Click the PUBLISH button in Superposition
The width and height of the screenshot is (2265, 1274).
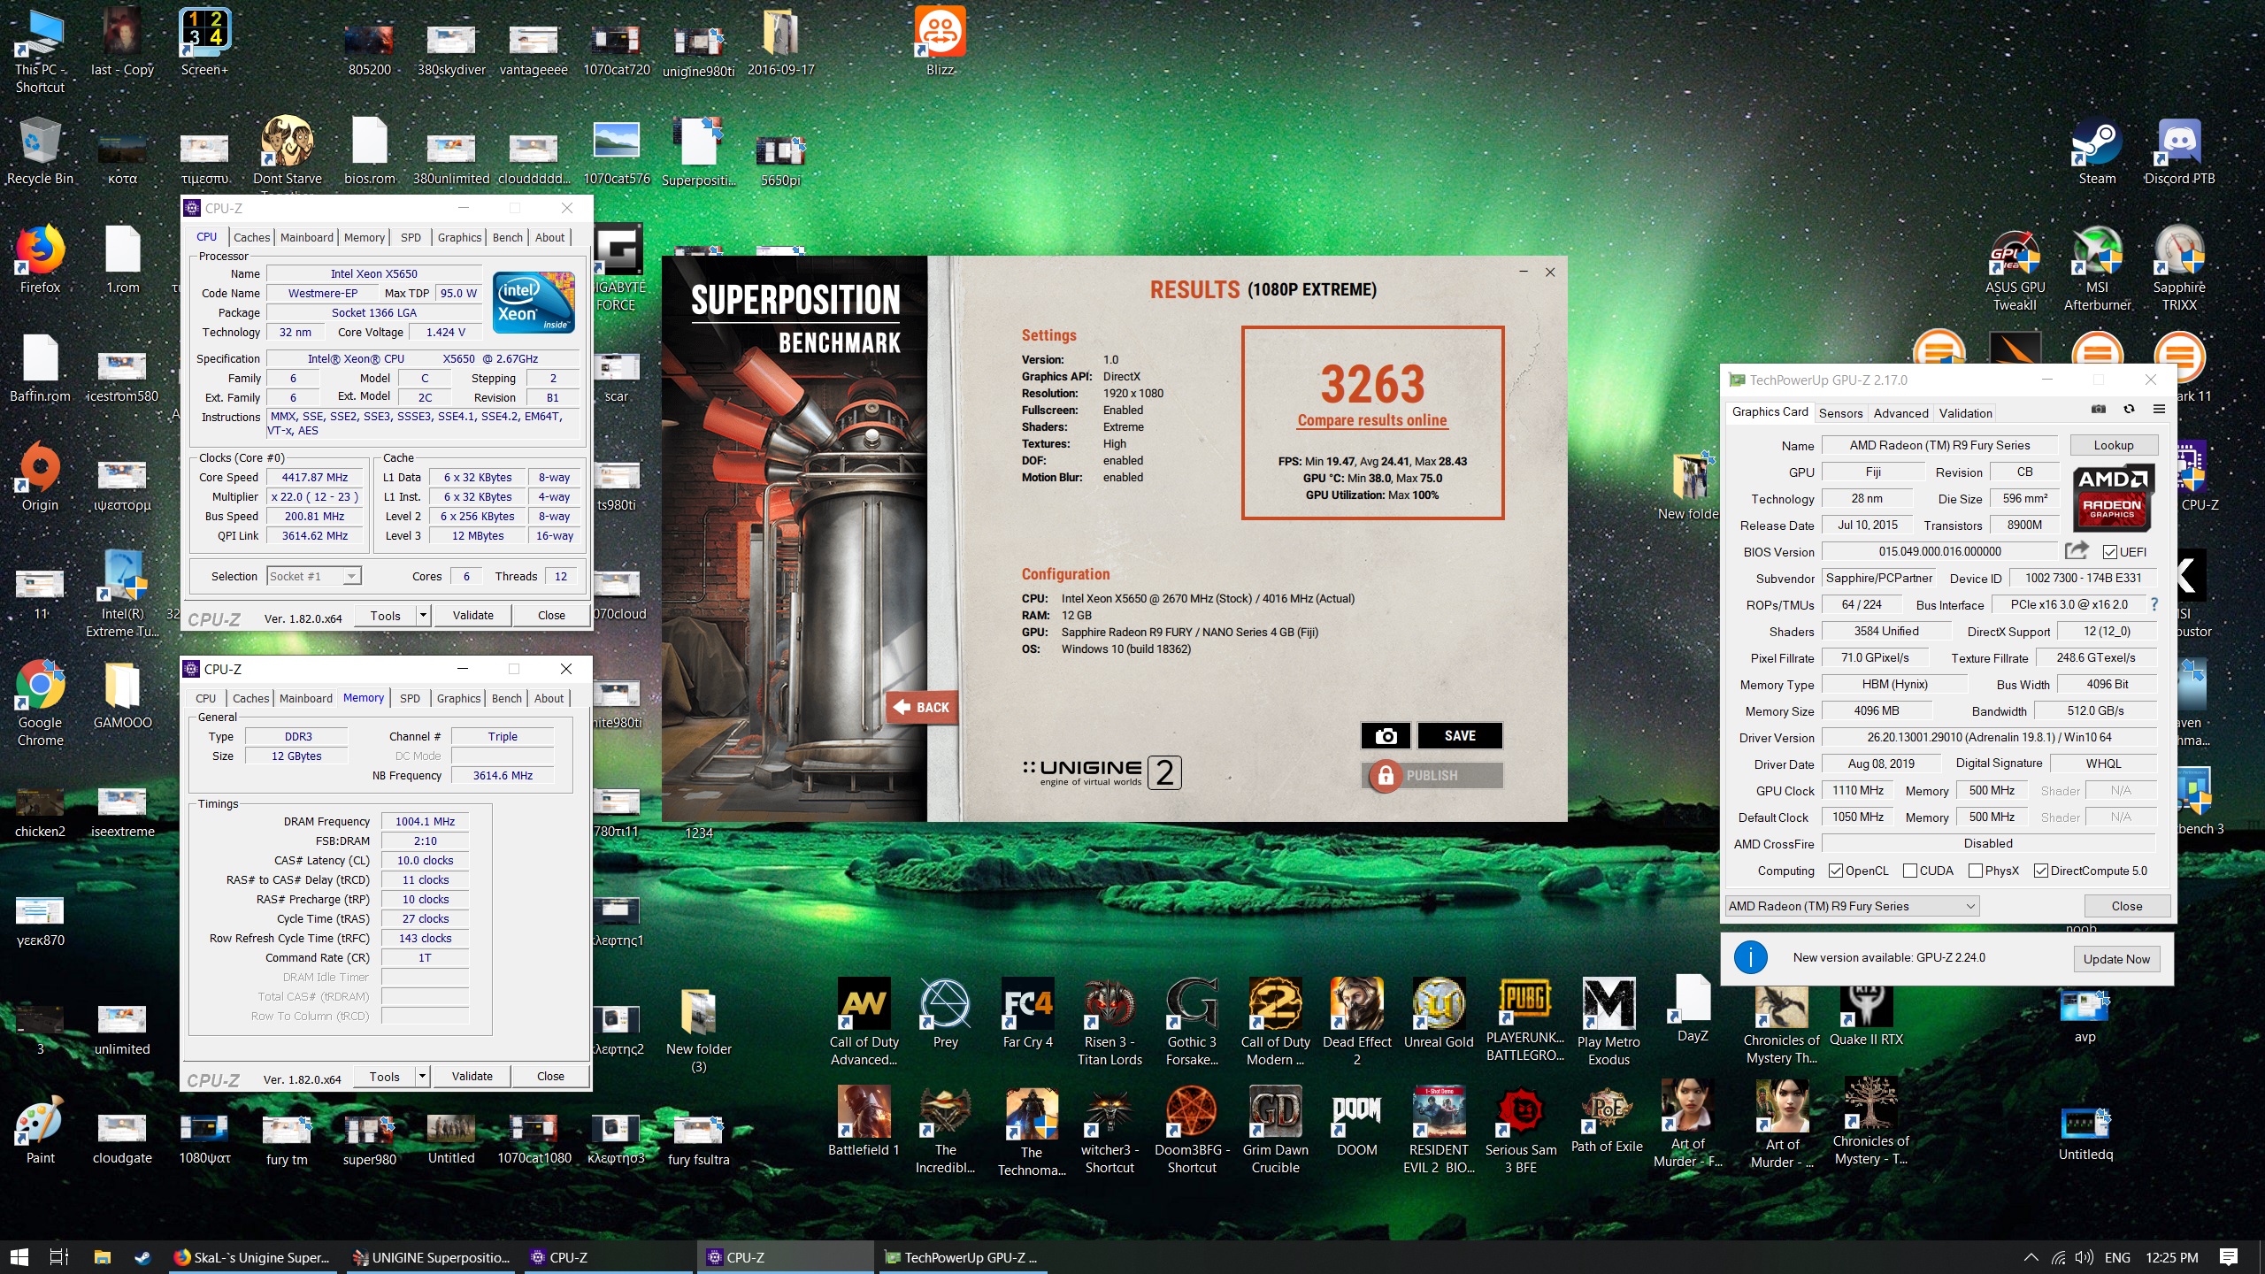point(1432,775)
